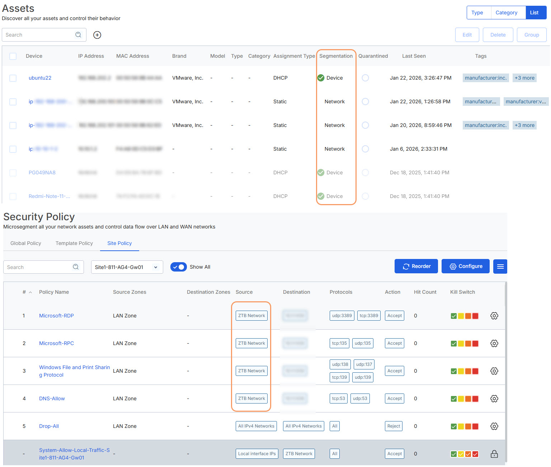Click the tcp:3389 protocol tag
This screenshot has width=551, height=467.
pos(369,316)
